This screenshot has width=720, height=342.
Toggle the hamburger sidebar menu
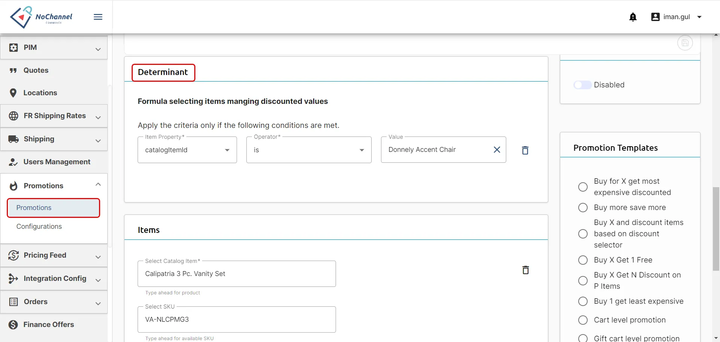point(98,17)
